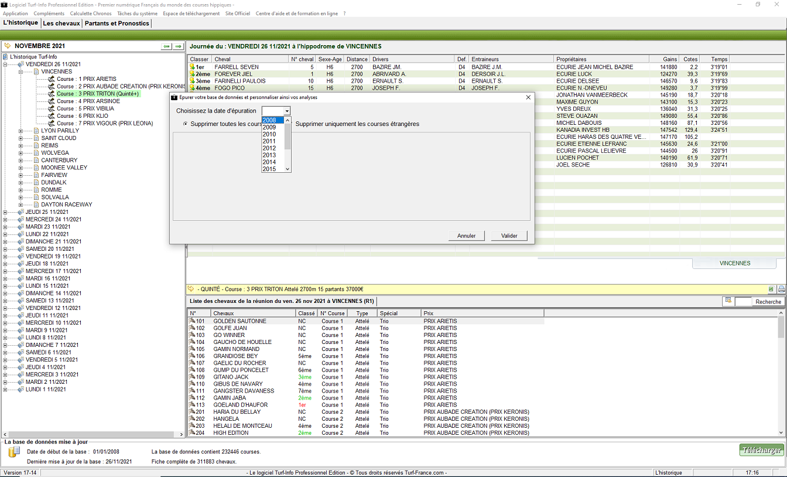Click the app icon in the window title bar
This screenshot has height=477, width=787.
(x=4, y=4)
